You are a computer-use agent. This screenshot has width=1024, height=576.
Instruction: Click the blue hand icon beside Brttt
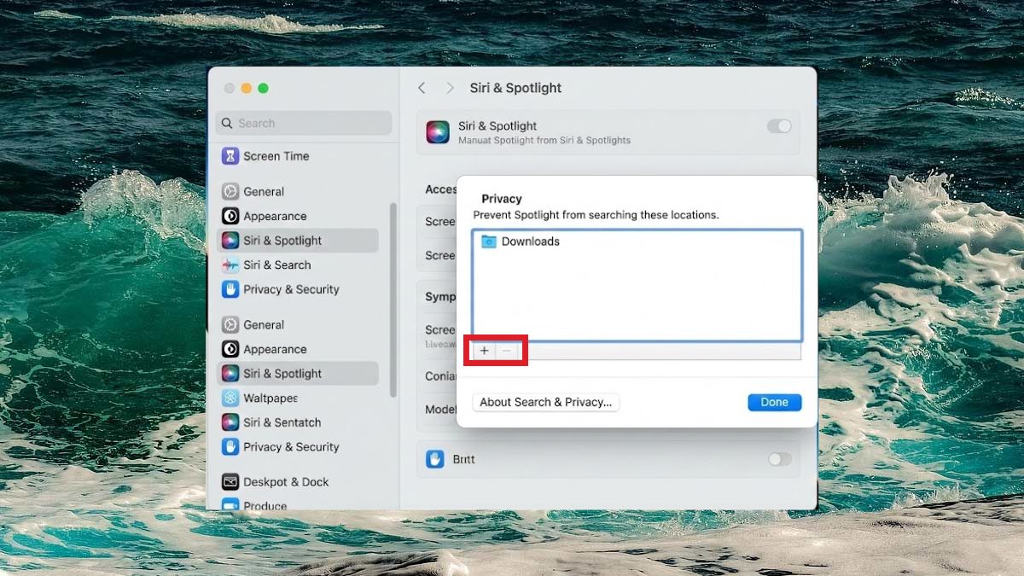436,459
